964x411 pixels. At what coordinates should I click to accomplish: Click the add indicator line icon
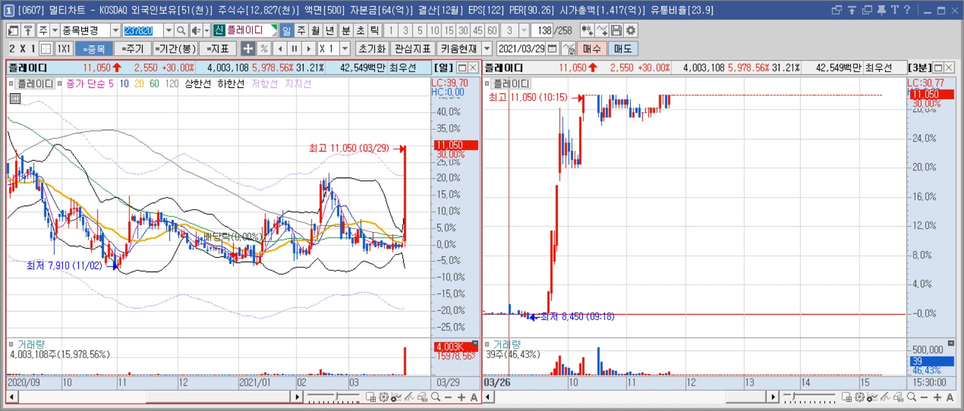602,30
